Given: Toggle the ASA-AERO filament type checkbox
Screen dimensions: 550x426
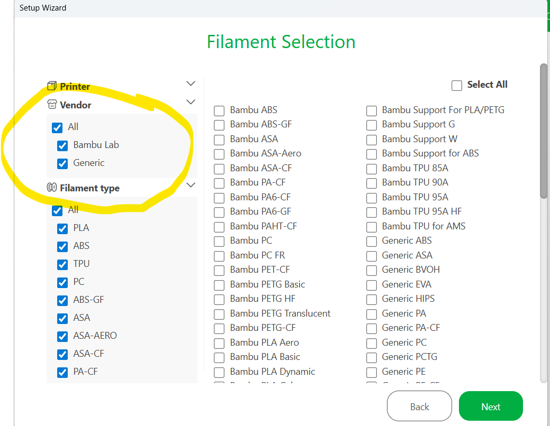Looking at the screenshot, I should click(62, 337).
